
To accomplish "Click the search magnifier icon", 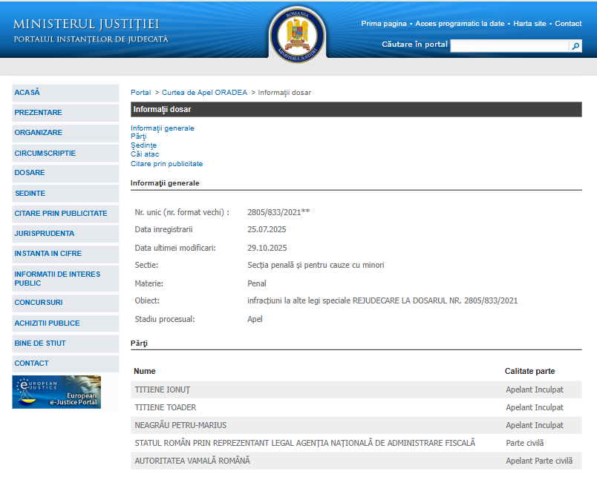I will point(575,46).
